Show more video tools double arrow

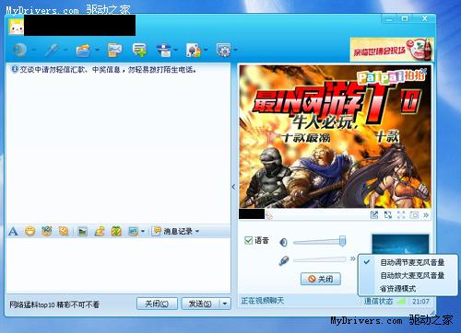pyautogui.click(x=426, y=215)
